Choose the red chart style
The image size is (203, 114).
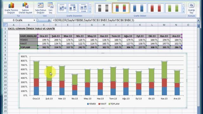(156, 8)
